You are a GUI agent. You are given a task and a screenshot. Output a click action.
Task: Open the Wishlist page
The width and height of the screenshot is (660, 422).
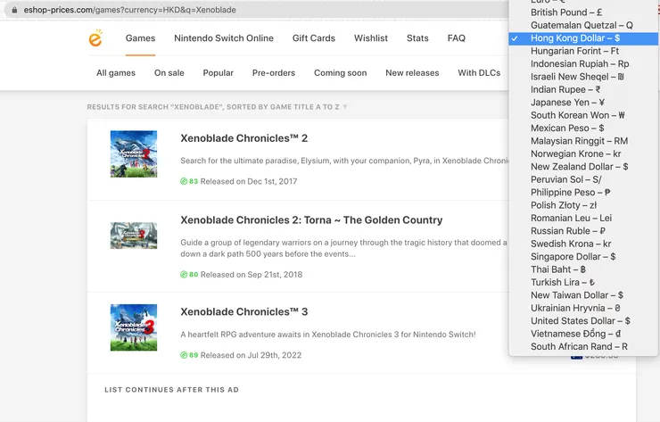[371, 37]
